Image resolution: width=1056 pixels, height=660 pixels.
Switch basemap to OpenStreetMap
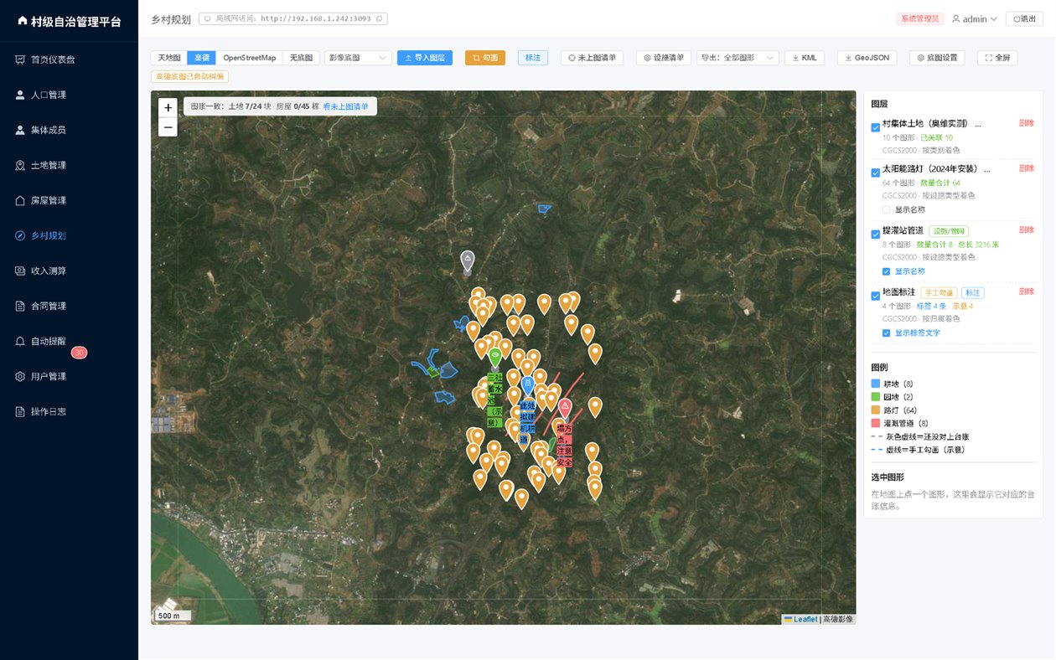[x=249, y=58]
